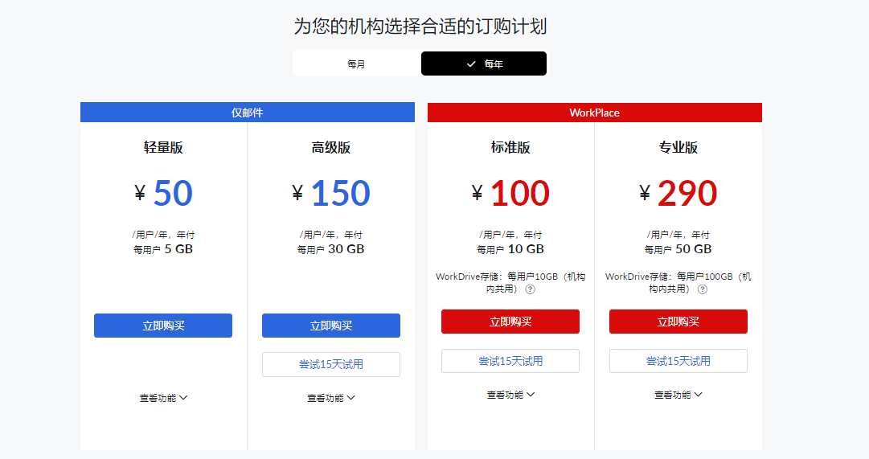The image size is (869, 459).
Task: Click help icon beside 专业版 WorkDrive storage
Action: [703, 289]
